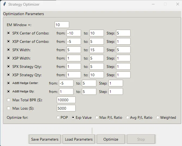Disable SPX Strategy Qty checkbox
Image resolution: width=182 pixels, height=146 pixels.
8,67
